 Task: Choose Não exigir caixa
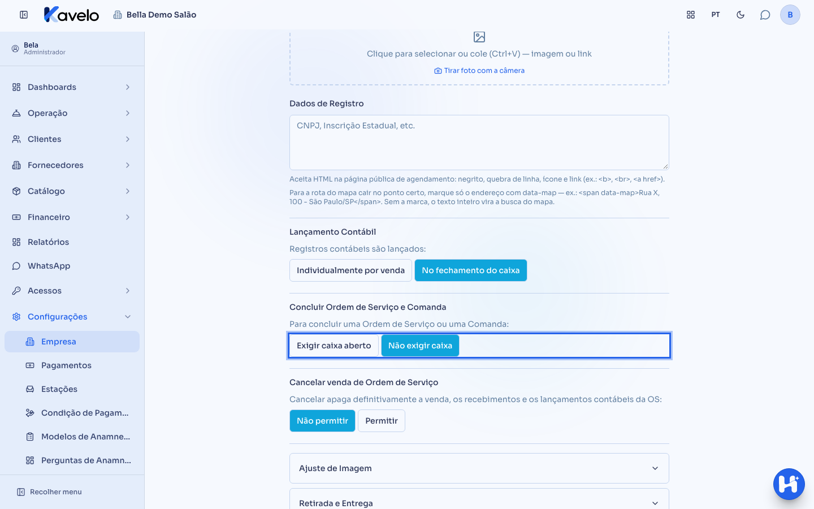420,346
